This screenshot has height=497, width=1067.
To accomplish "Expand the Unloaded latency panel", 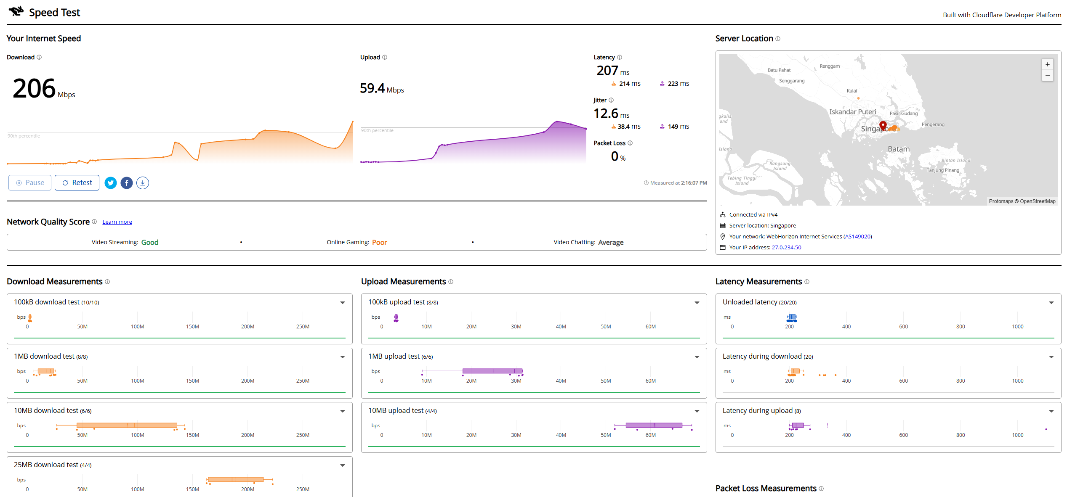I will [x=1051, y=303].
